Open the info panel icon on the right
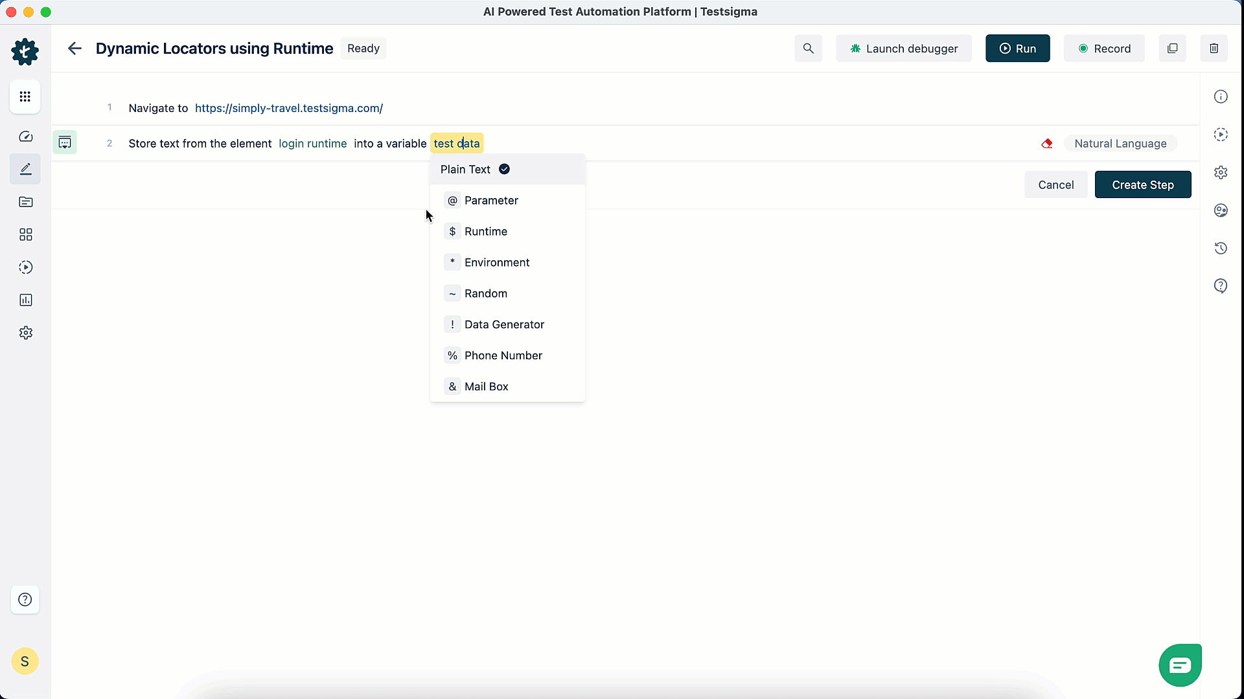This screenshot has width=1244, height=699. [1222, 96]
